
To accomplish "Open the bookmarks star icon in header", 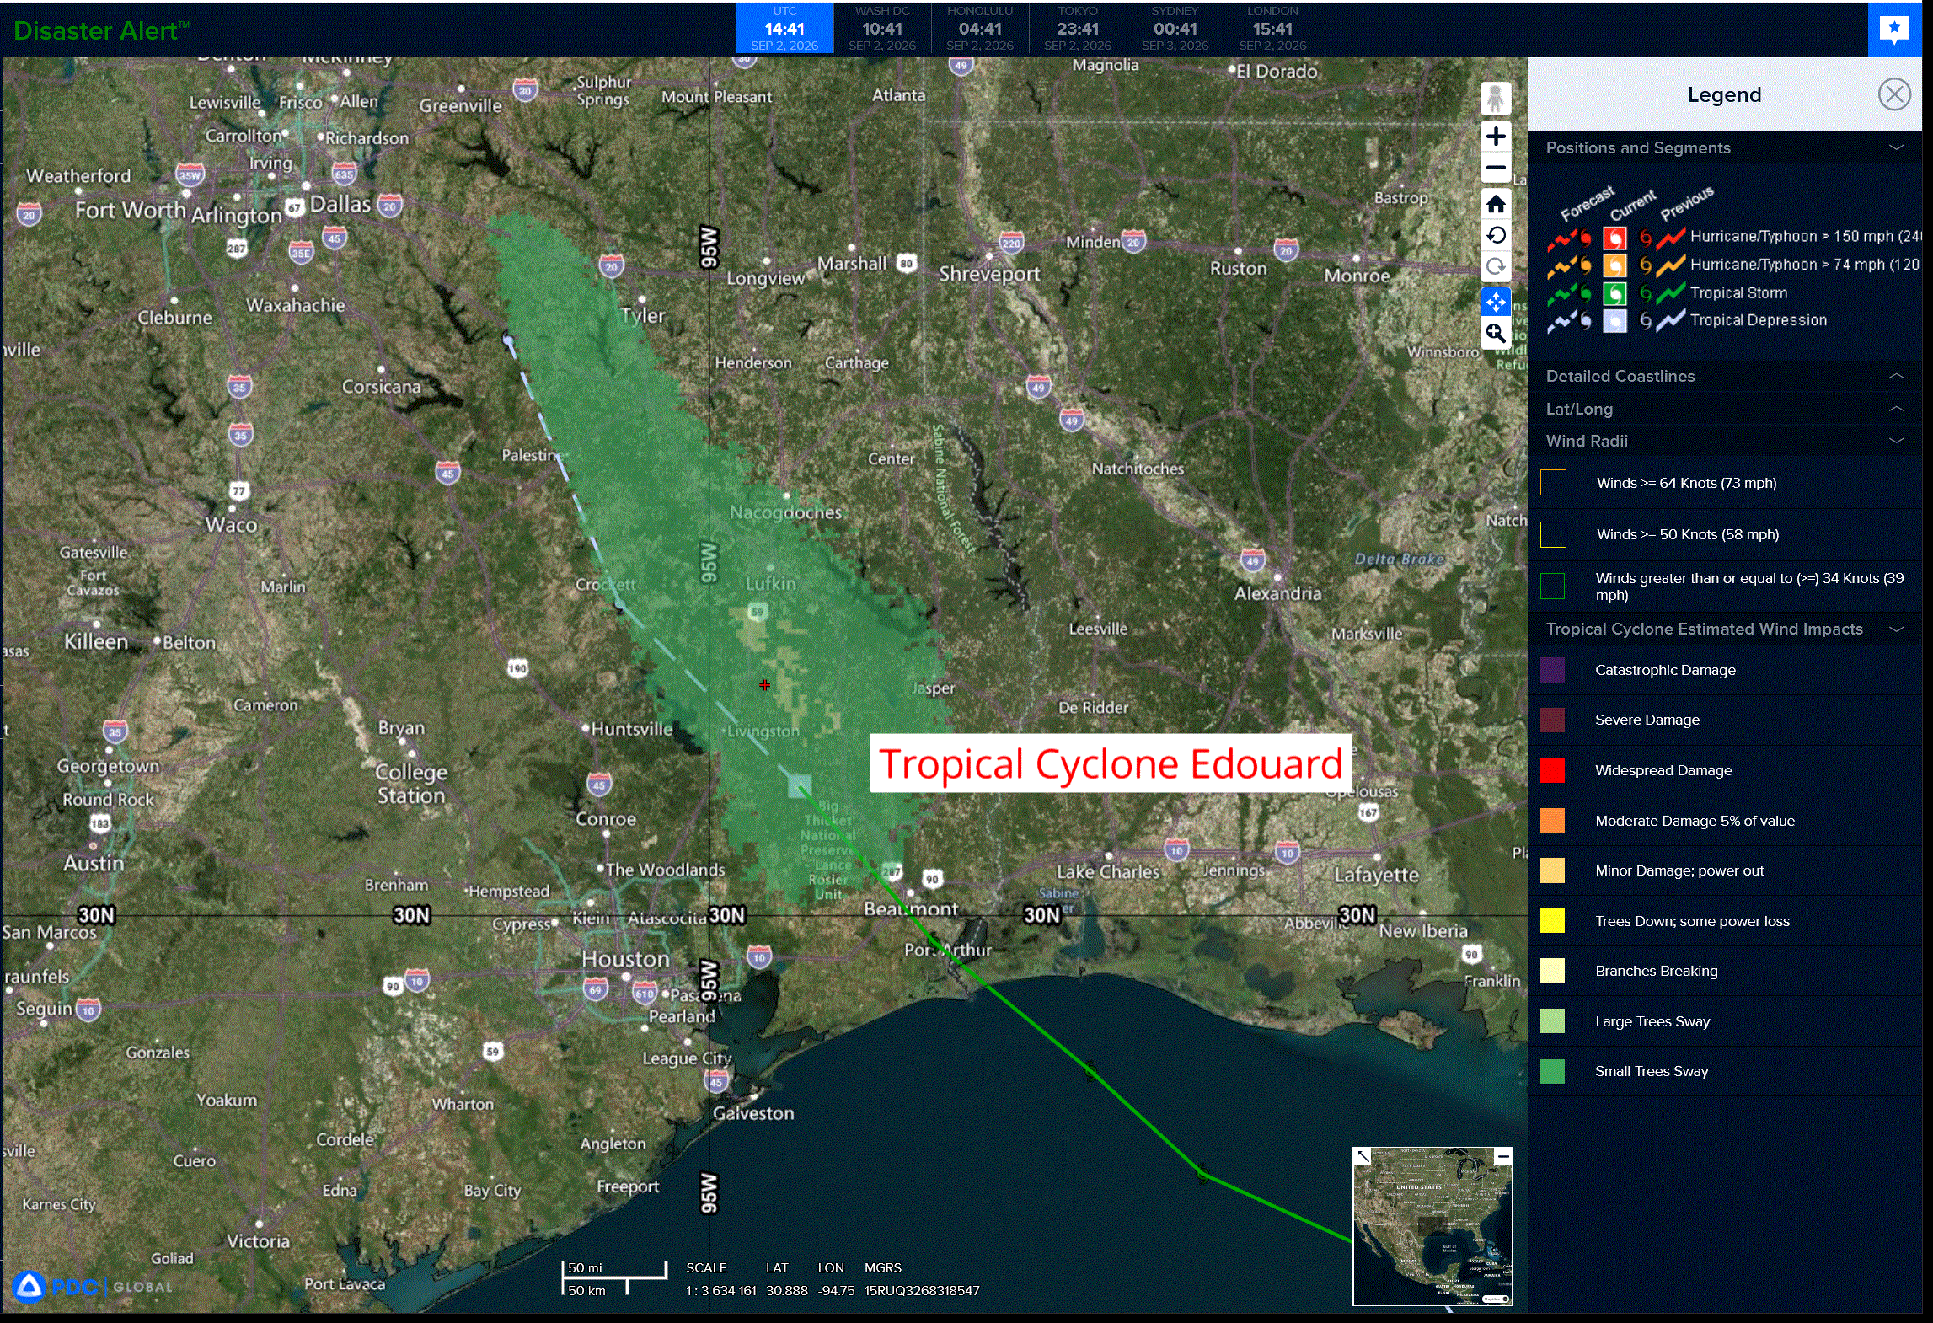I will tap(1894, 29).
